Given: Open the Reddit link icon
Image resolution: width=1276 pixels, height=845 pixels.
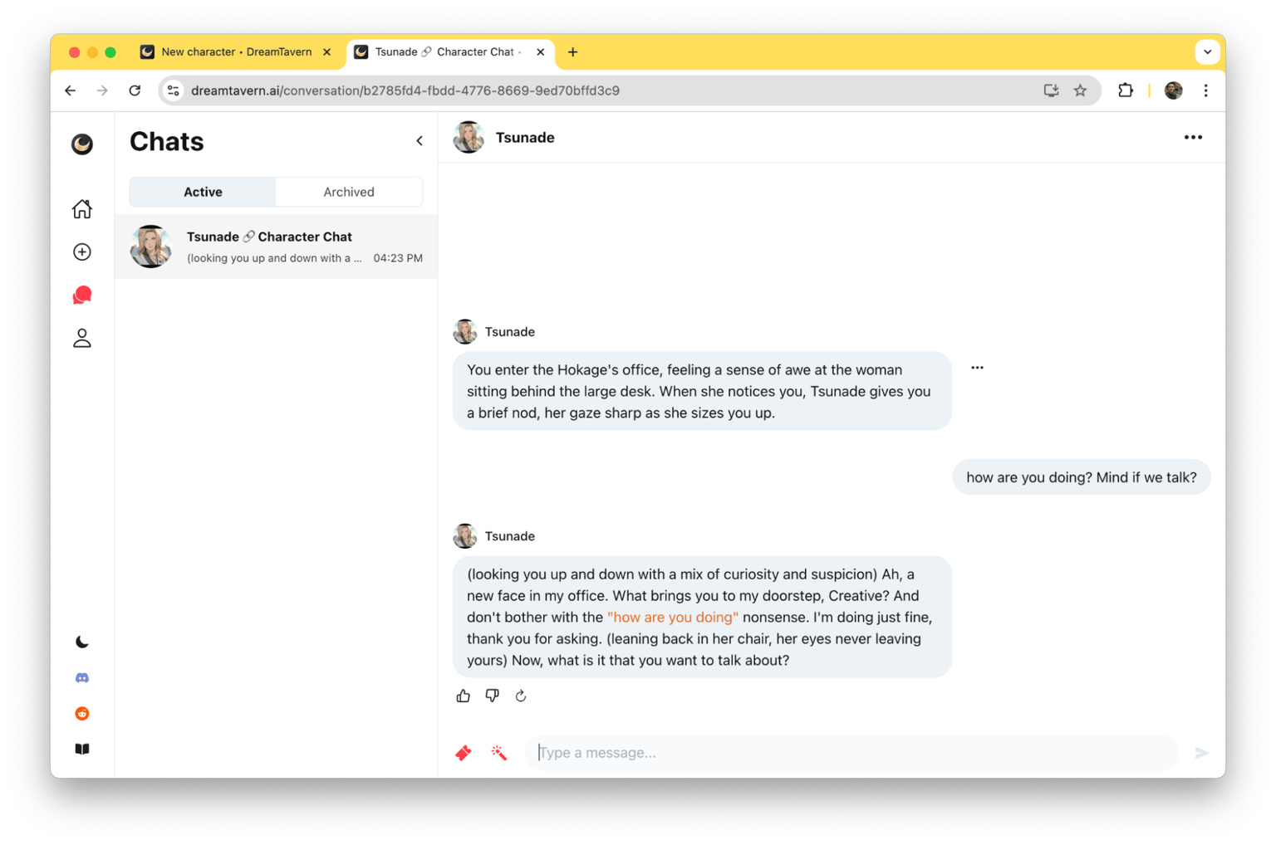Looking at the screenshot, I should tap(82, 714).
